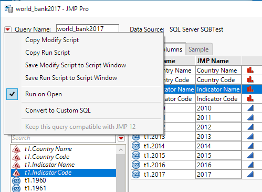
Task: Click the continuous modeling icon for 2010
Action: click(250, 108)
